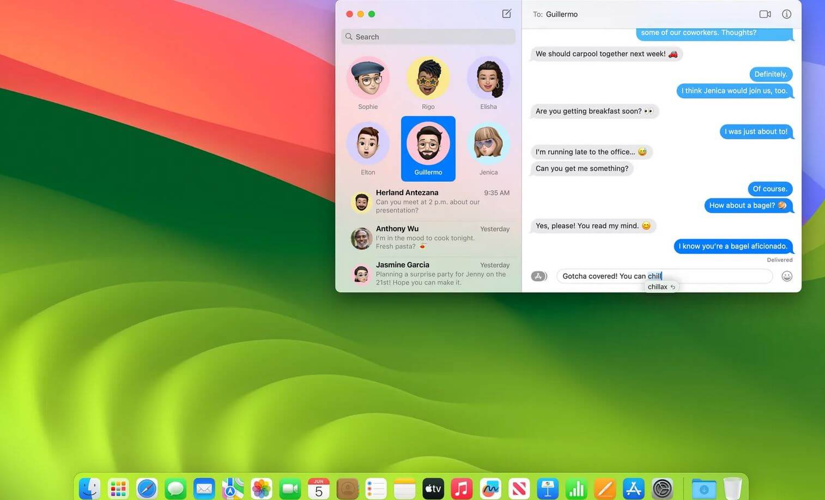Open Photos from the Dock
Viewport: 825px width, 500px height.
[262, 489]
